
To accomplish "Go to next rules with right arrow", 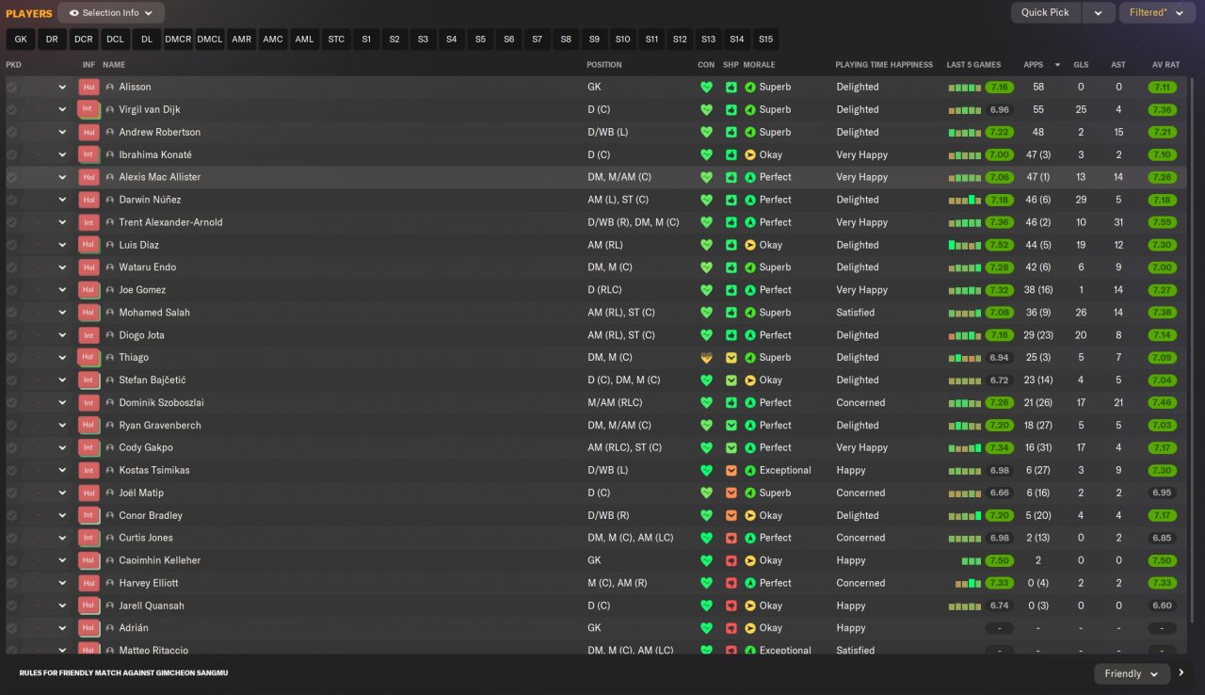I will point(1181,673).
